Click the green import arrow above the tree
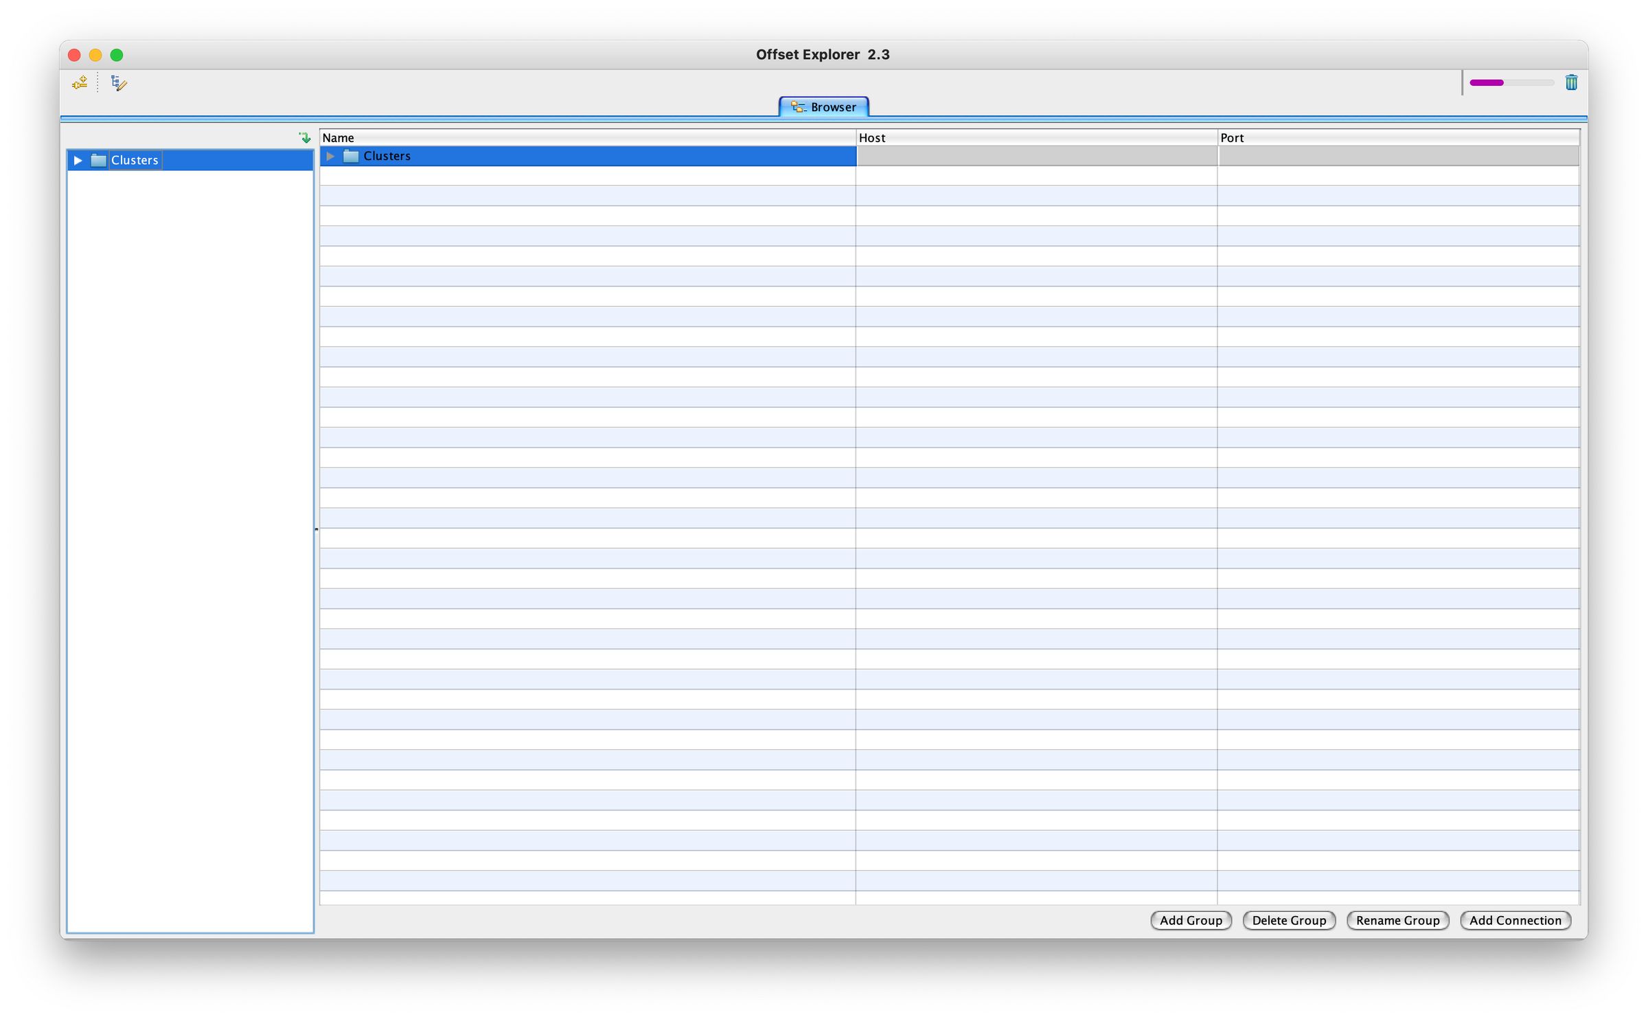Image resolution: width=1648 pixels, height=1019 pixels. (x=304, y=137)
